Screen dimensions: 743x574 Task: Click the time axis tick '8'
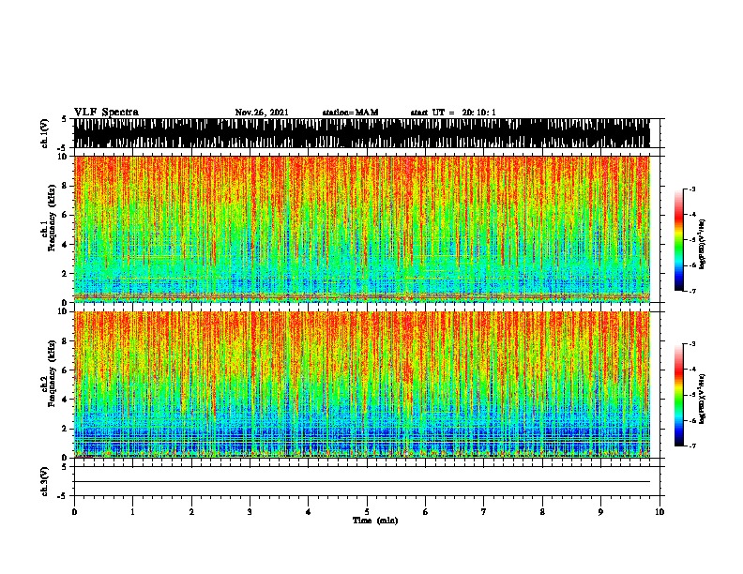(x=542, y=512)
